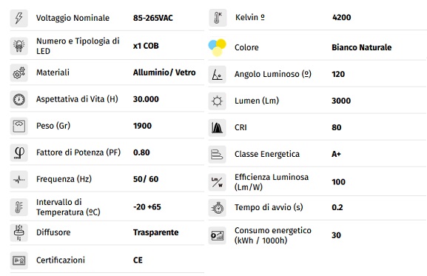Image resolution: width=427 pixels, height=276 pixels.
Task: Click the Kelvin thermometer icon
Action: pyautogui.click(x=218, y=18)
